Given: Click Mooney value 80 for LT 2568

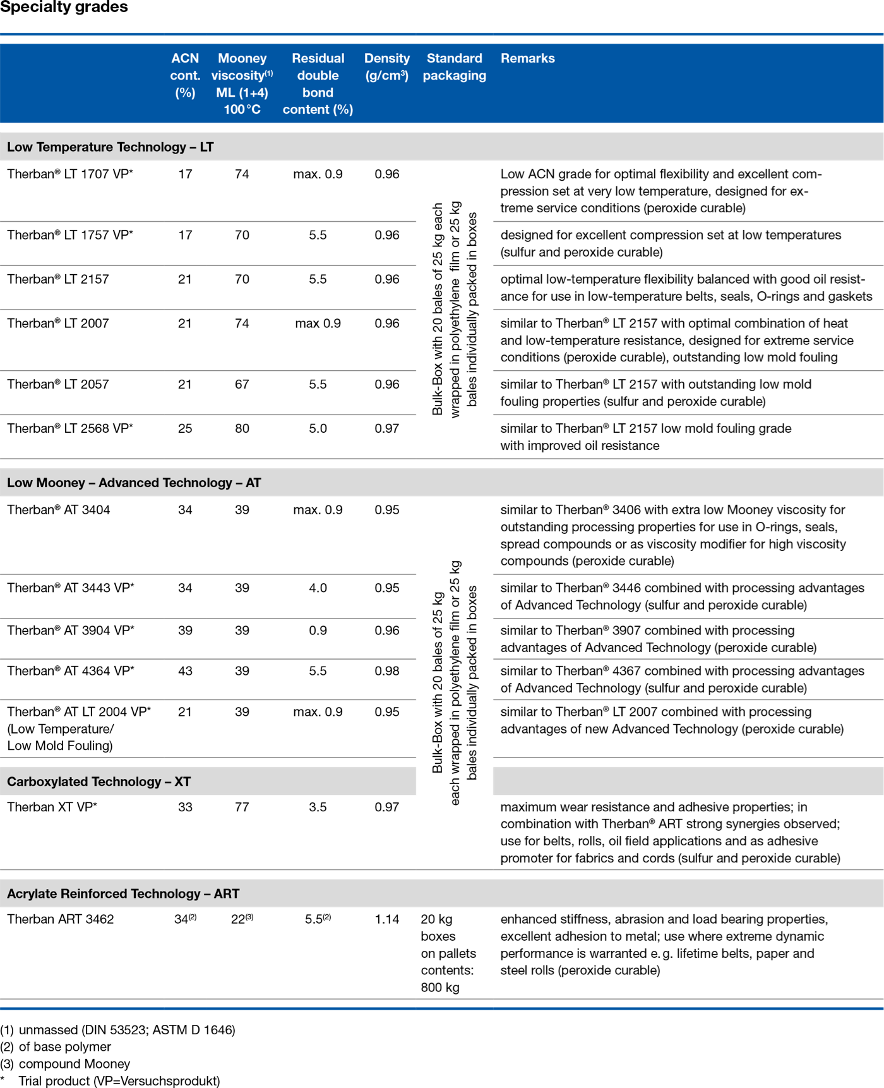Looking at the screenshot, I should click(242, 428).
